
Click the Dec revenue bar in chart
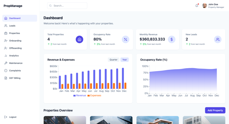pyautogui.click(x=123, y=78)
